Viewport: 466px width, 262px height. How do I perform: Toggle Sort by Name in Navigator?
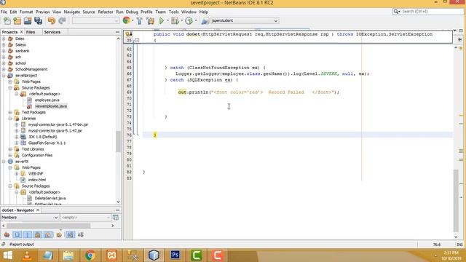point(70,234)
